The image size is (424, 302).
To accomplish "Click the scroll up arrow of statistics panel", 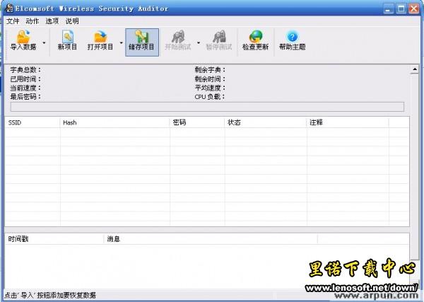I will point(415,69).
